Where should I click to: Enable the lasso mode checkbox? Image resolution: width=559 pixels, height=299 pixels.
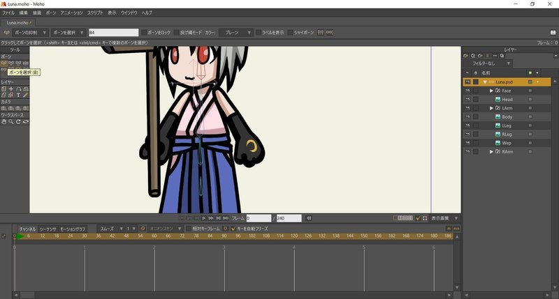click(176, 32)
